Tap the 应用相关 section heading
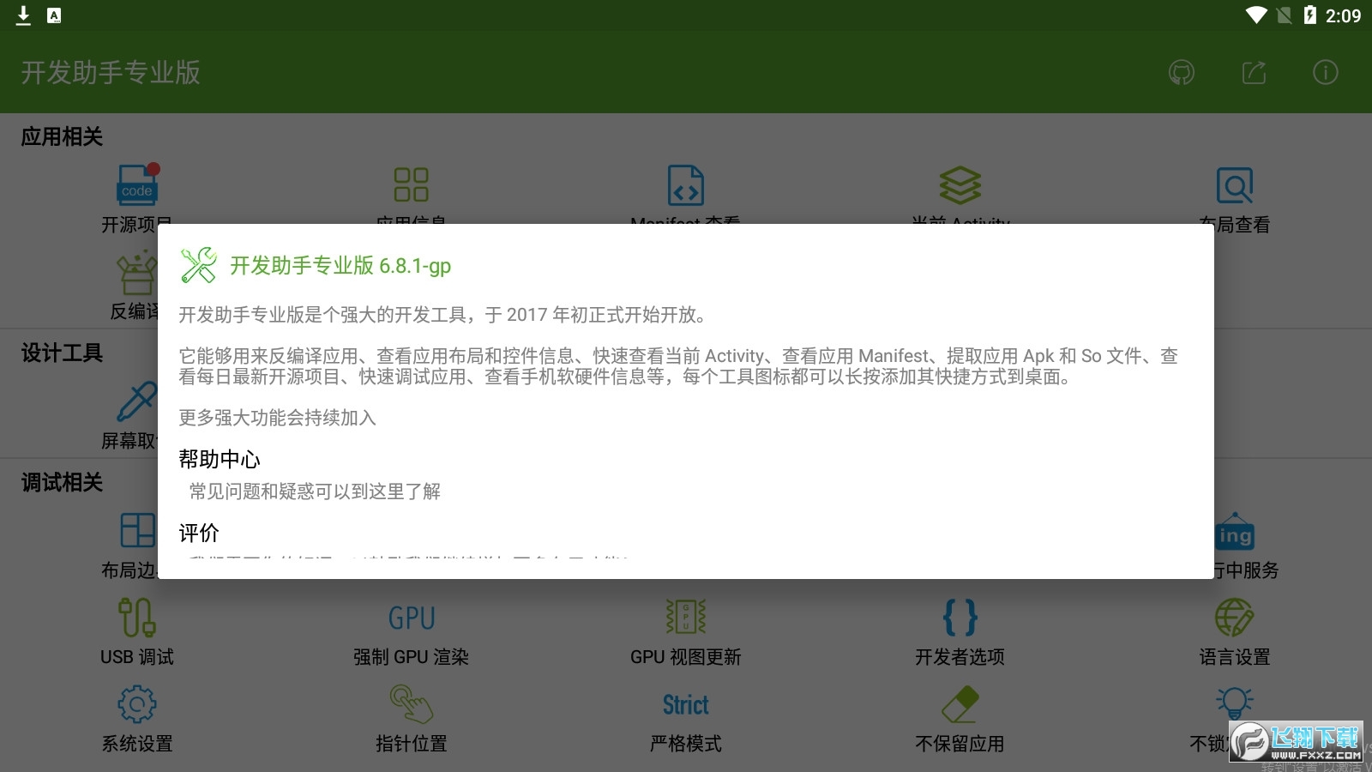Screen dimensions: 1372x772 click(x=62, y=136)
